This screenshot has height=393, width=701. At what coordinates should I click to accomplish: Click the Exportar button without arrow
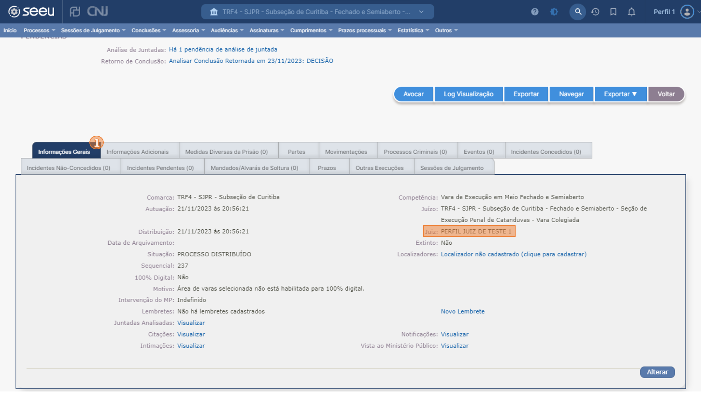click(526, 94)
